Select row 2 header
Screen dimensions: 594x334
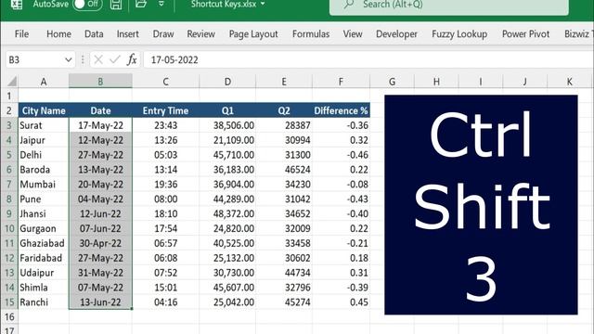(9, 110)
